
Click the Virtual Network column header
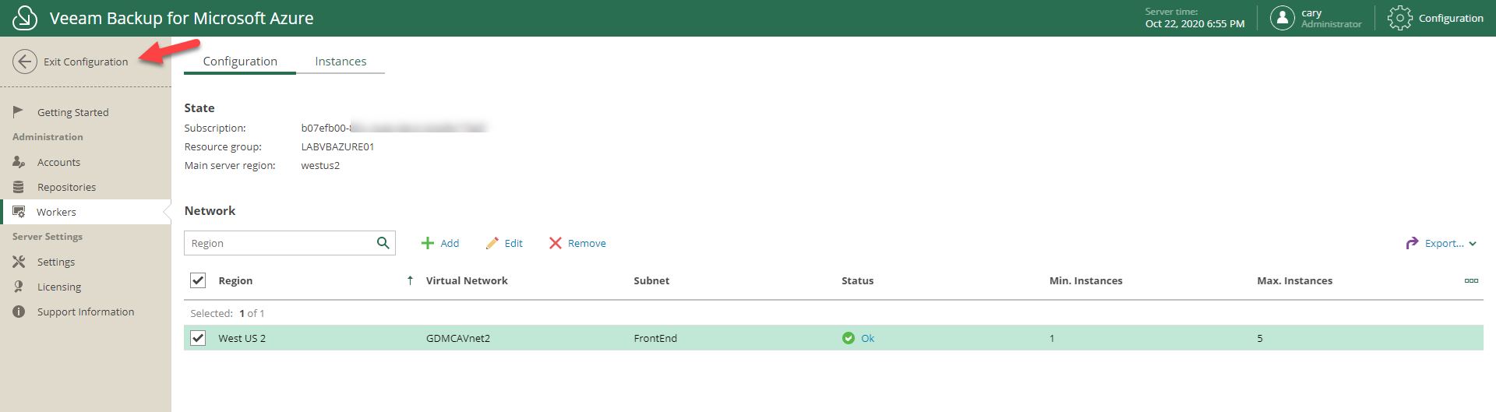coord(467,280)
